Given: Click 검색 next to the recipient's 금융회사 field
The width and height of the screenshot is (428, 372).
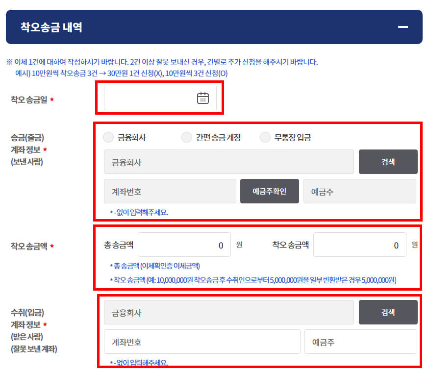Looking at the screenshot, I should pos(388,312).
